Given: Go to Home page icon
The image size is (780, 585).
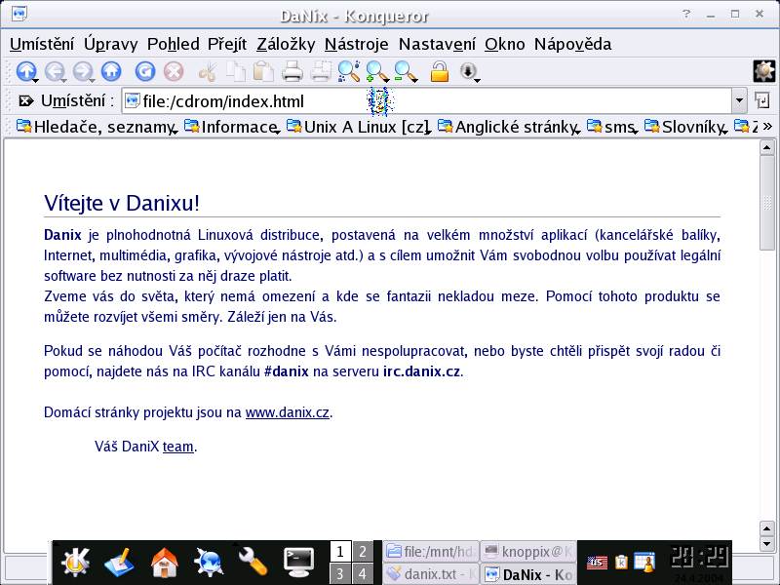Looking at the screenshot, I should tap(111, 71).
